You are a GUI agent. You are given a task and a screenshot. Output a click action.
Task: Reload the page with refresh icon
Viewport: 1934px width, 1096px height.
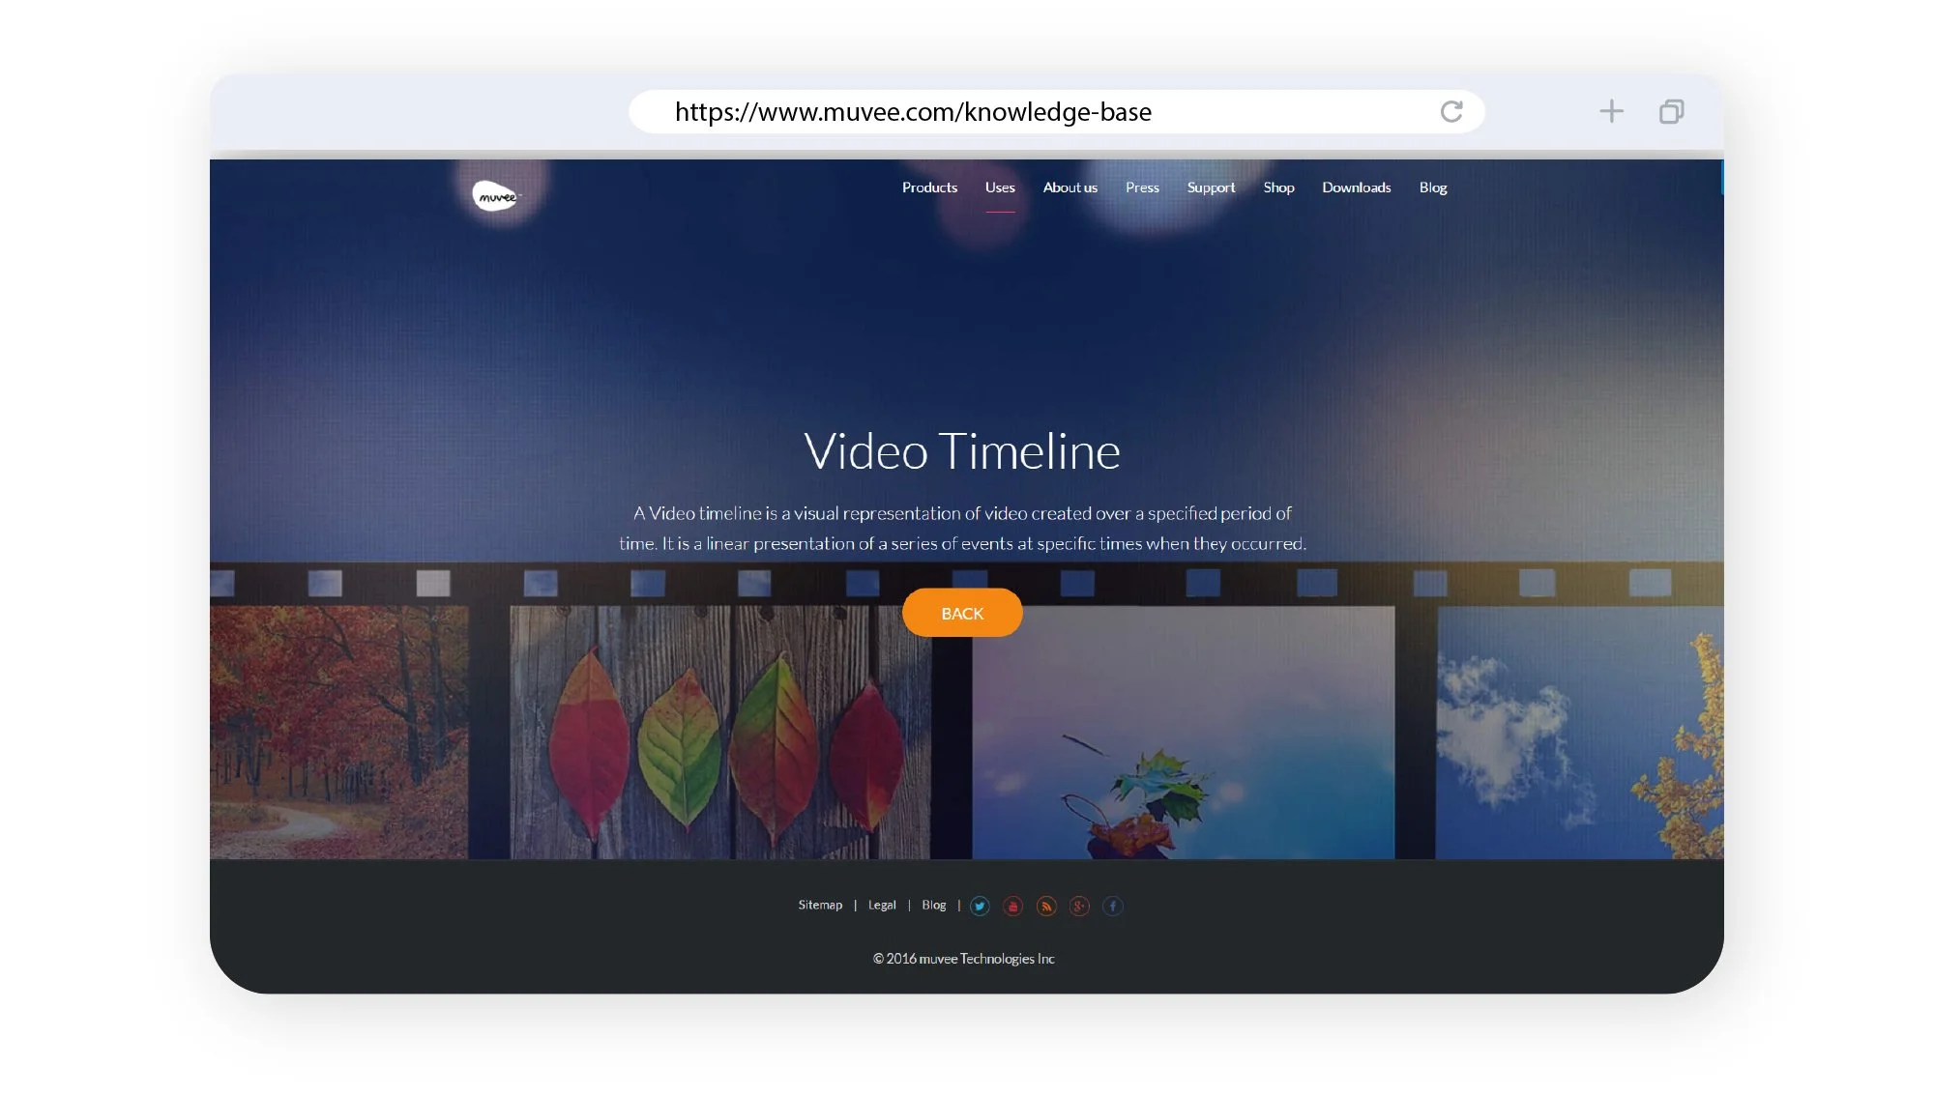click(1451, 111)
